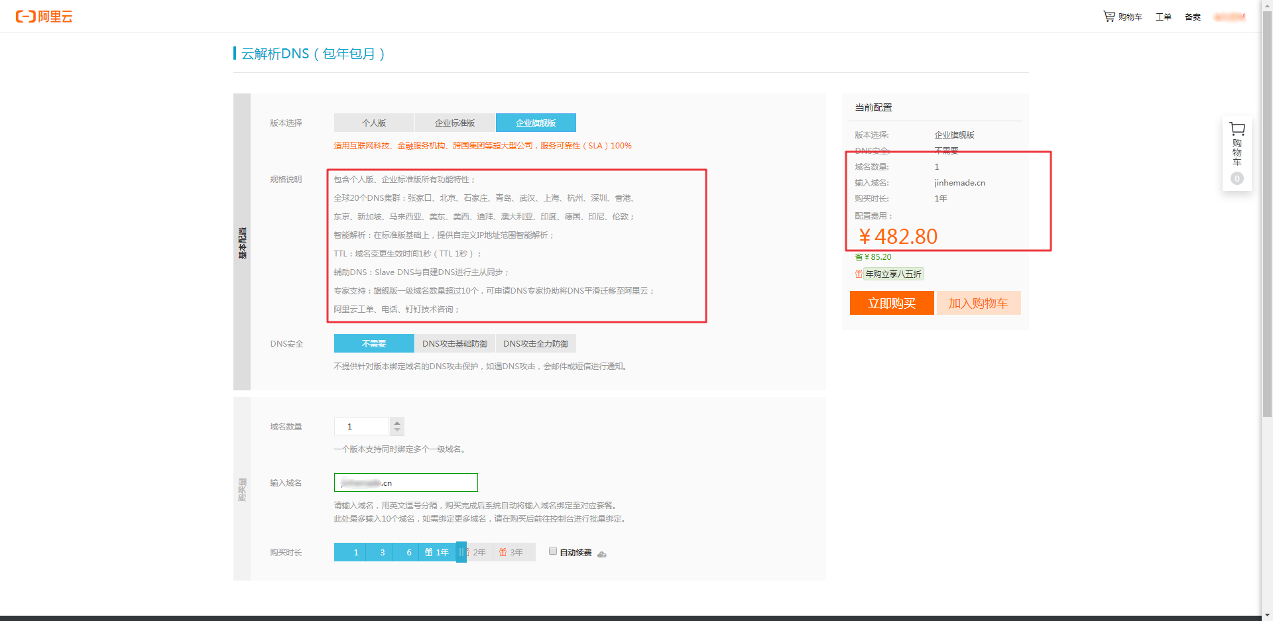Select the 企业标准版 edition tab

[x=455, y=123]
